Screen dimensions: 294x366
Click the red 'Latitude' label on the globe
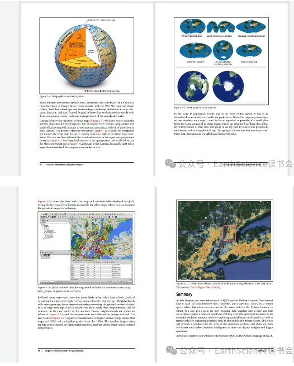pyautogui.click(x=73, y=55)
